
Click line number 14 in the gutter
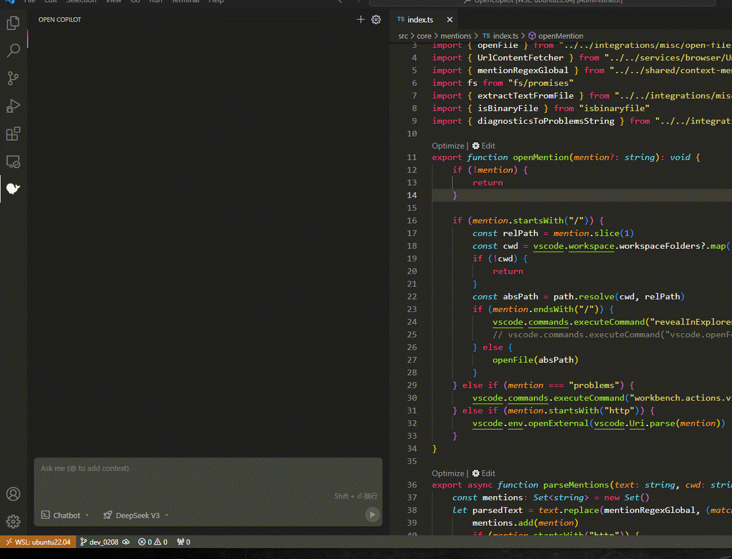pyautogui.click(x=412, y=195)
